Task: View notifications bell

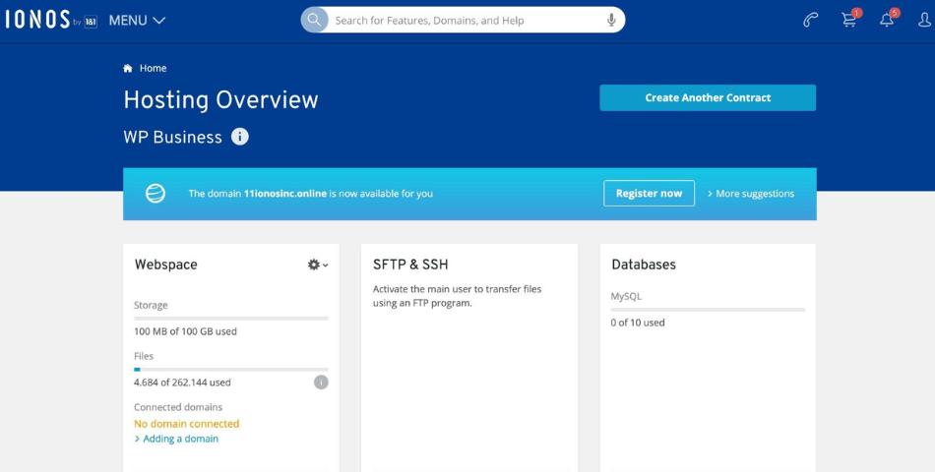Action: 887,20
